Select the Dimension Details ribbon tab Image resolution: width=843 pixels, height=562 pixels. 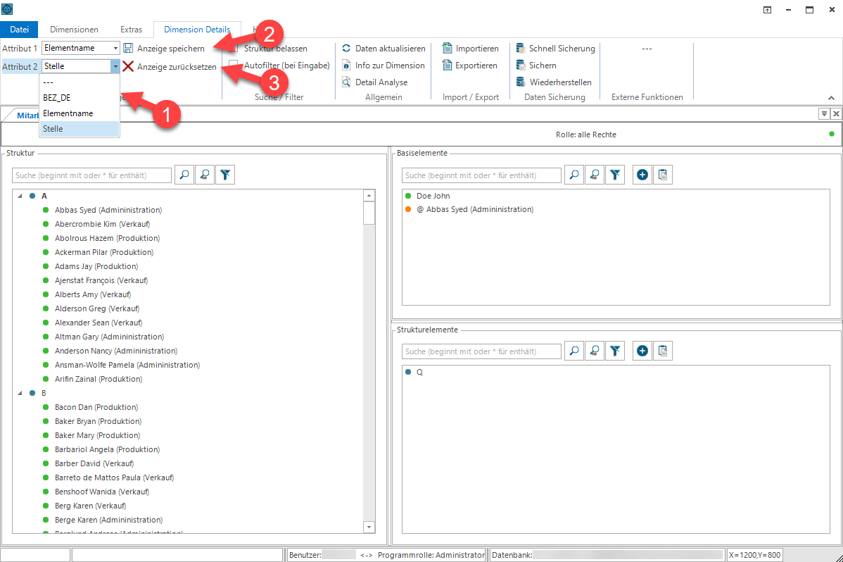pos(197,30)
